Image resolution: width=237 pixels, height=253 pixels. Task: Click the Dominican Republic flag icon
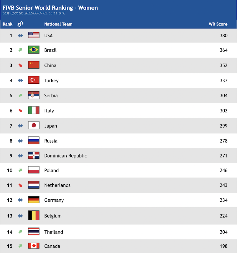[x=34, y=155]
